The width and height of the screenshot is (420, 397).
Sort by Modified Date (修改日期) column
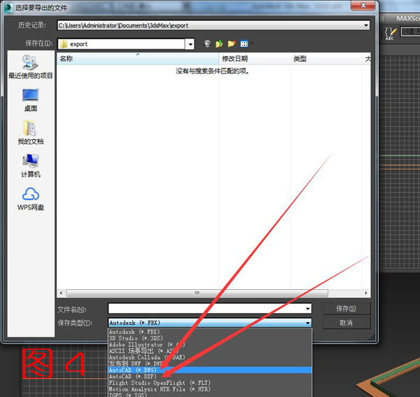click(x=255, y=59)
